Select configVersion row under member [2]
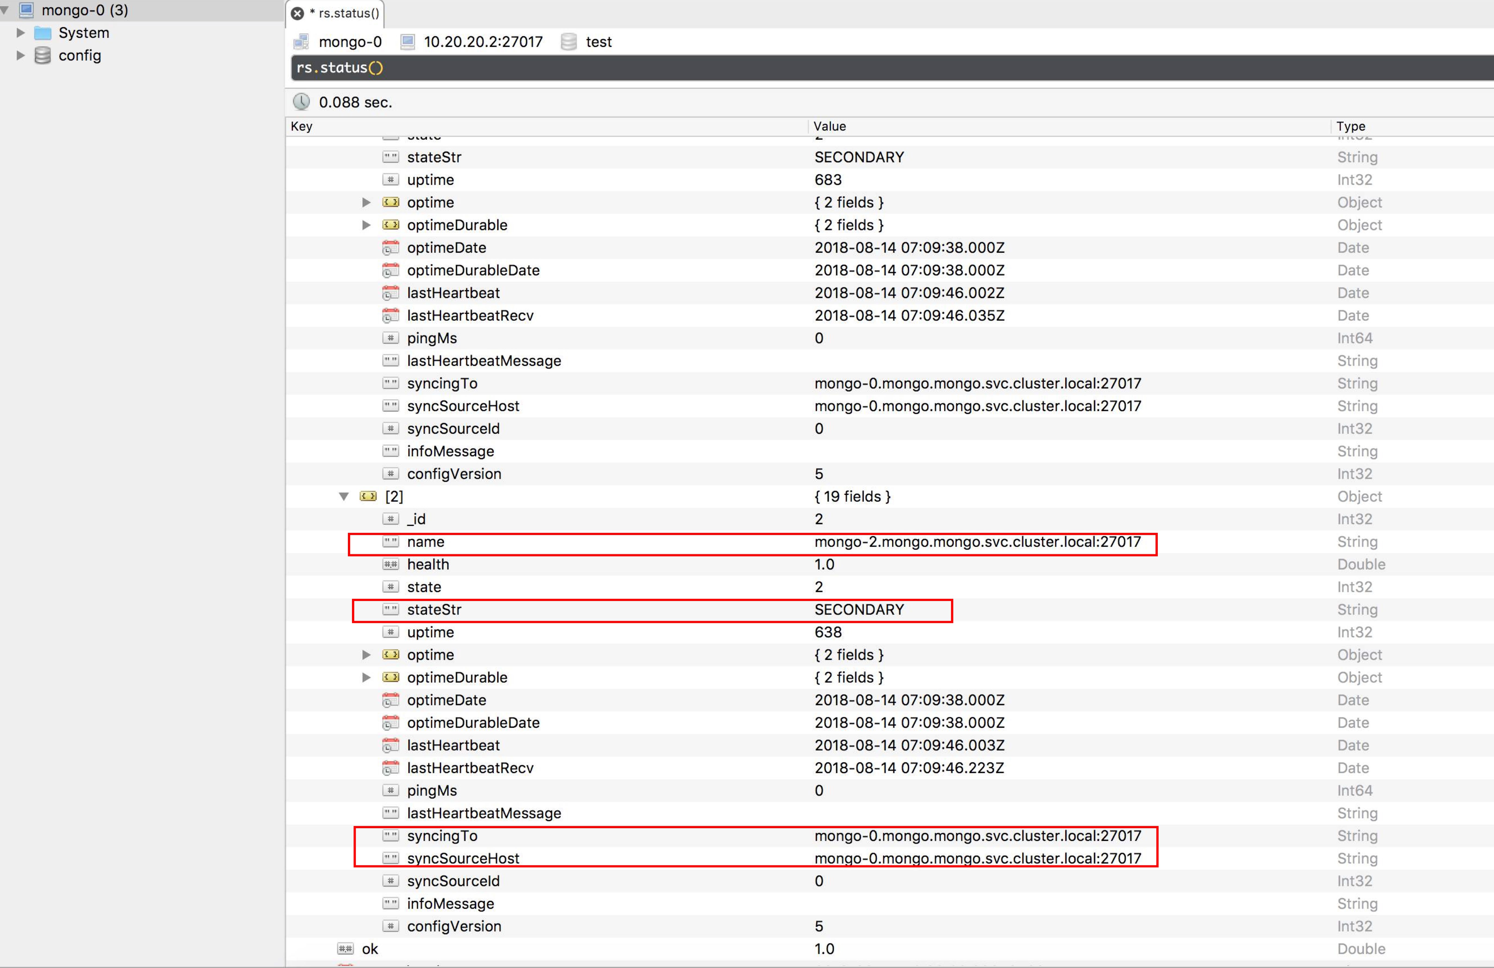 (x=889, y=926)
